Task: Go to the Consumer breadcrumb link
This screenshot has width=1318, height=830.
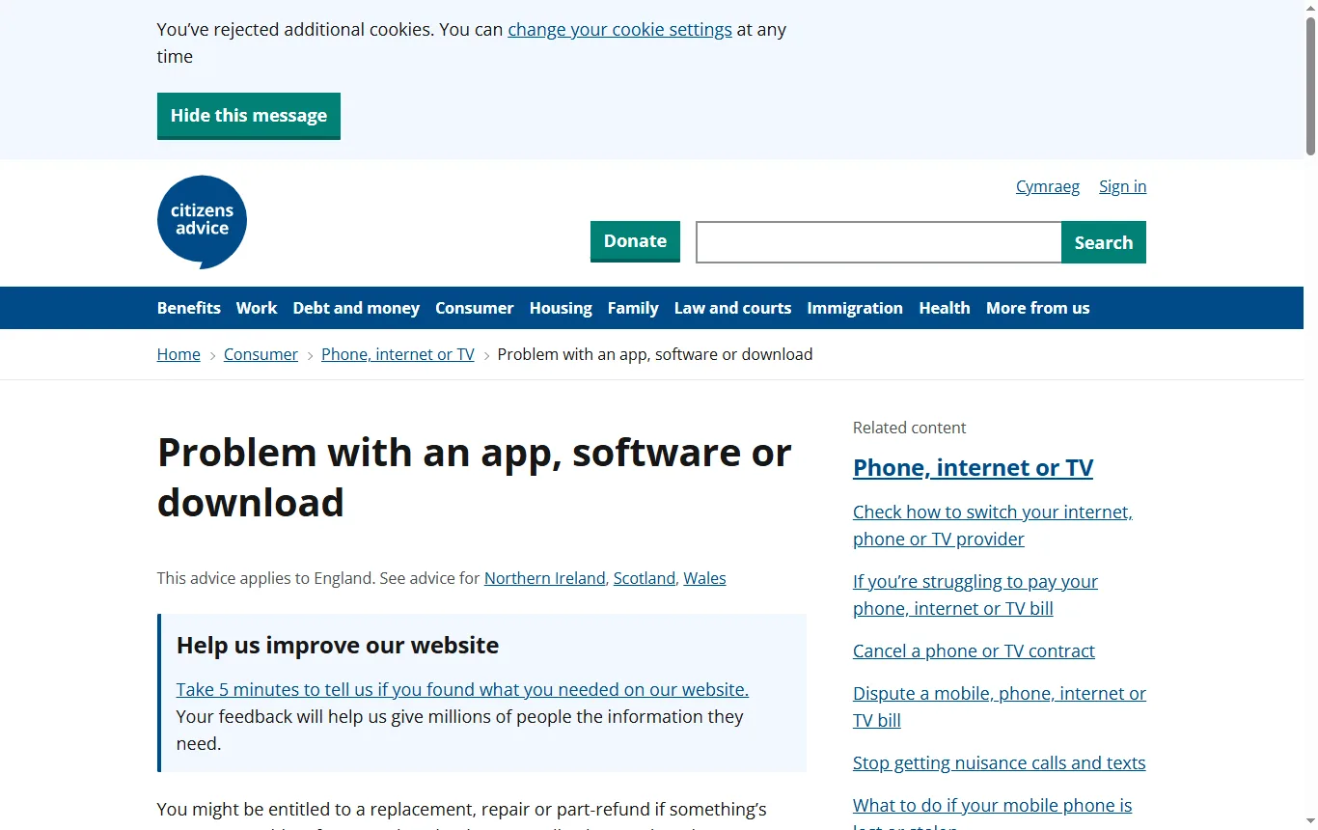Action: click(261, 354)
